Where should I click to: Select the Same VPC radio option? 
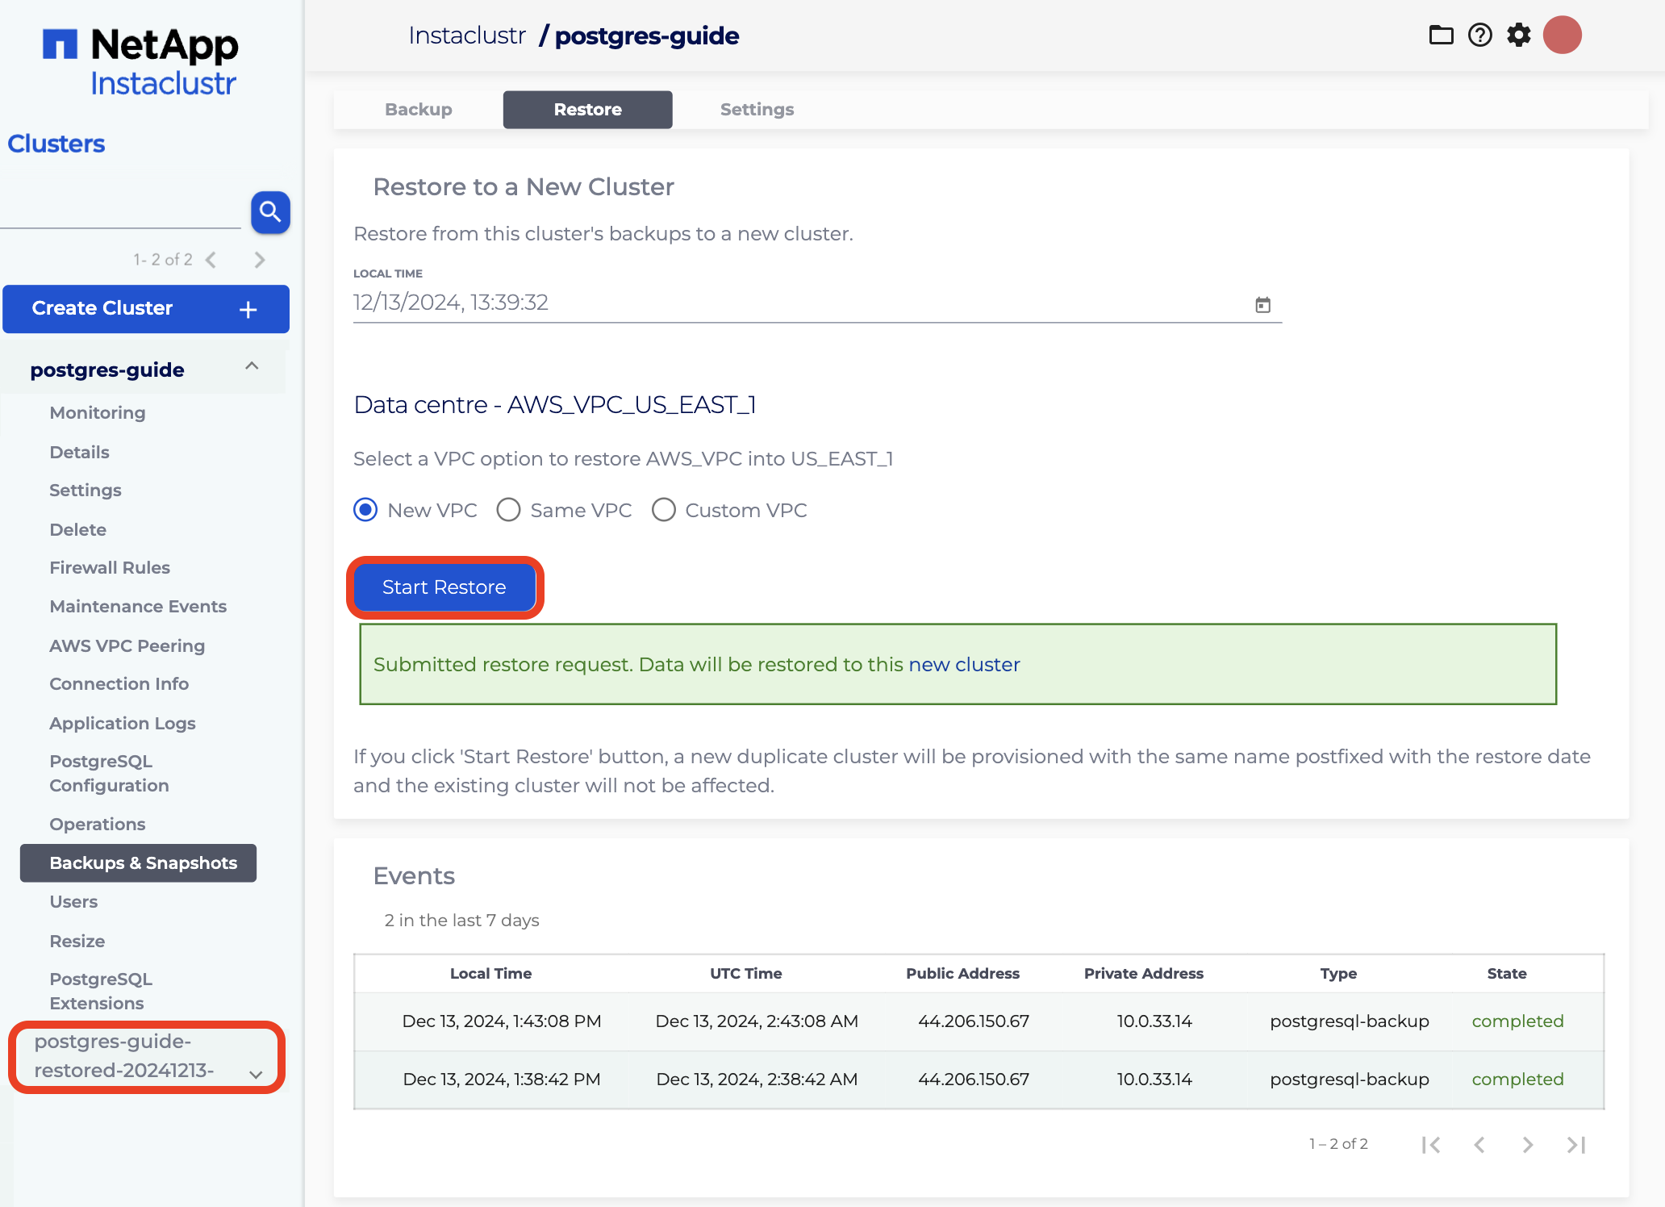(508, 510)
